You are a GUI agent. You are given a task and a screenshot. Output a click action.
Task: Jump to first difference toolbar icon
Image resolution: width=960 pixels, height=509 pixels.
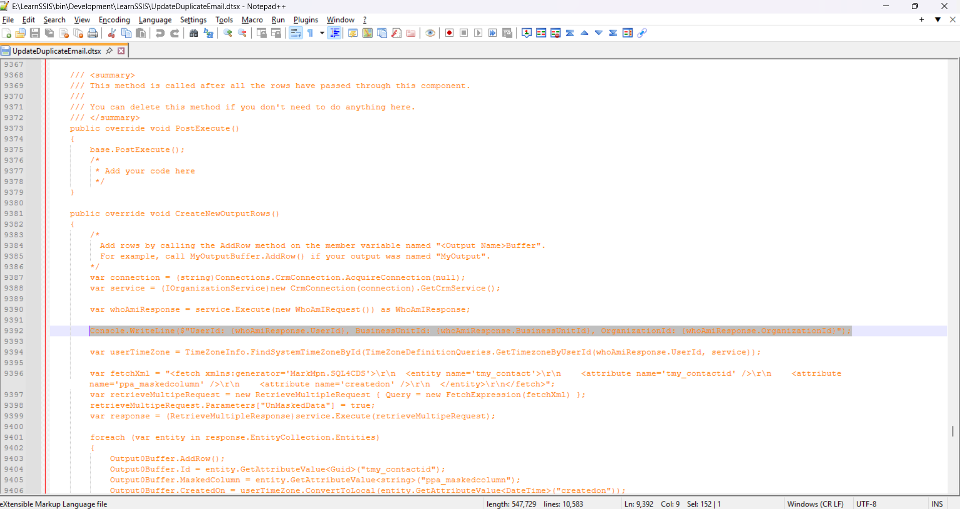[570, 33]
